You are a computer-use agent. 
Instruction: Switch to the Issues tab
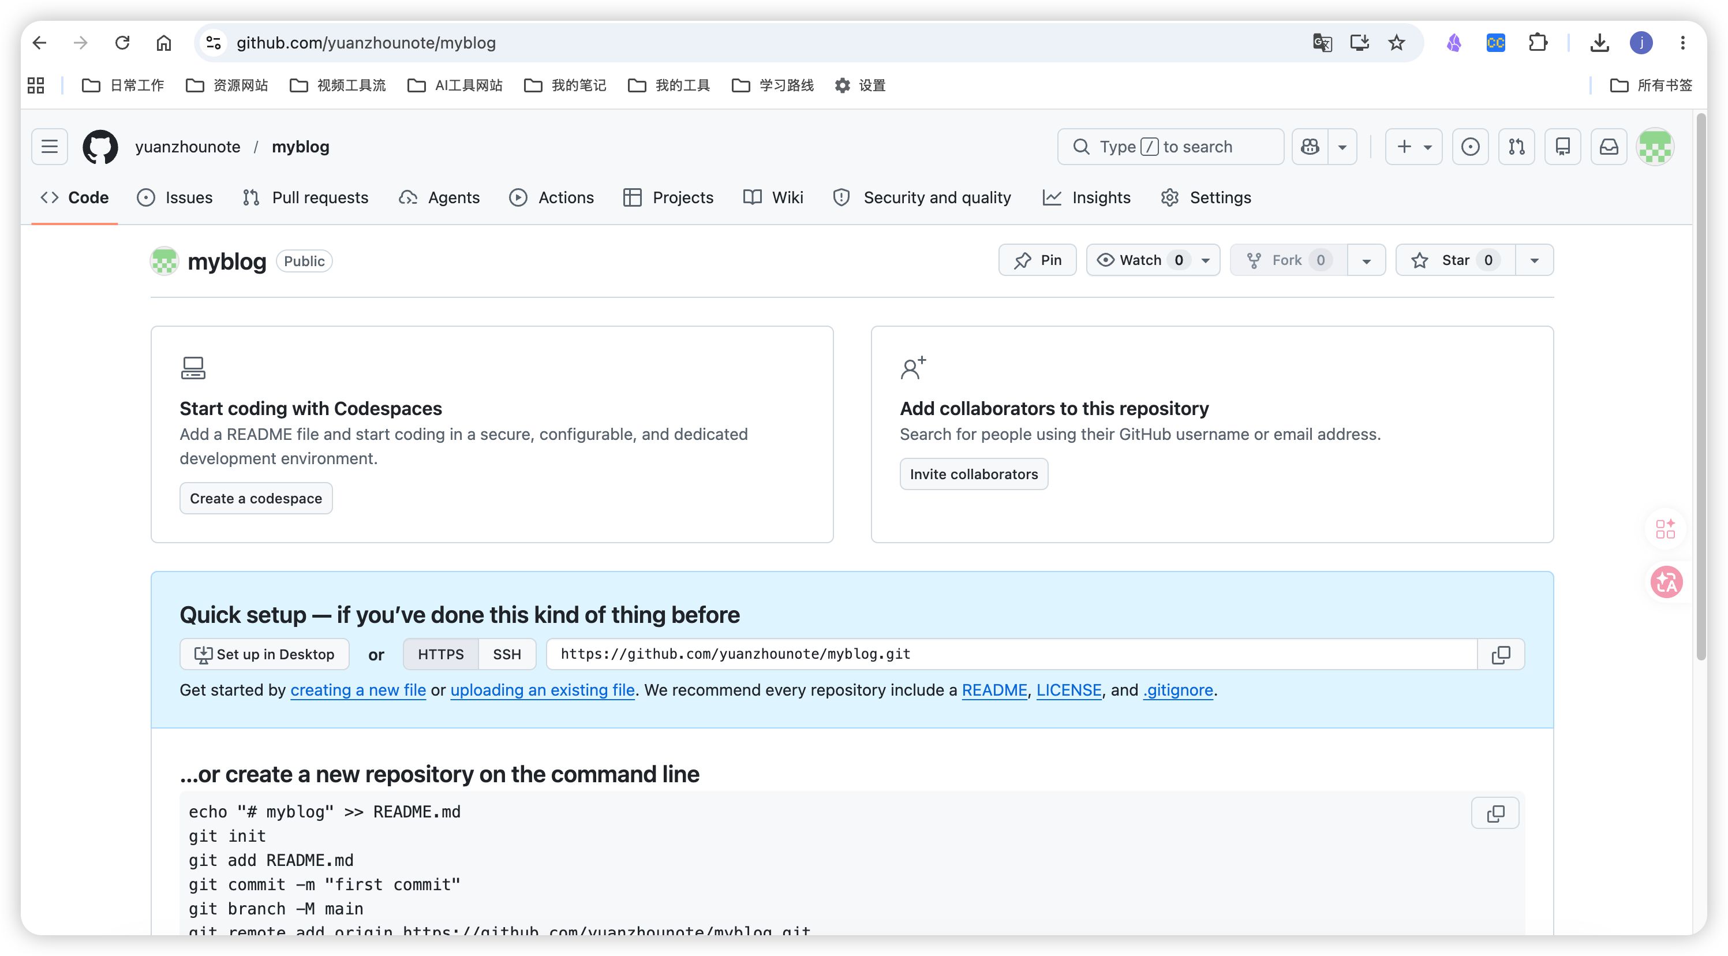pyautogui.click(x=174, y=197)
